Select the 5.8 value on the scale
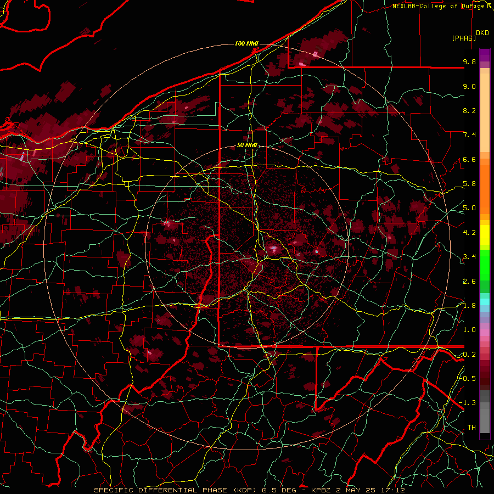Viewport: 494px width, 494px height. click(469, 184)
